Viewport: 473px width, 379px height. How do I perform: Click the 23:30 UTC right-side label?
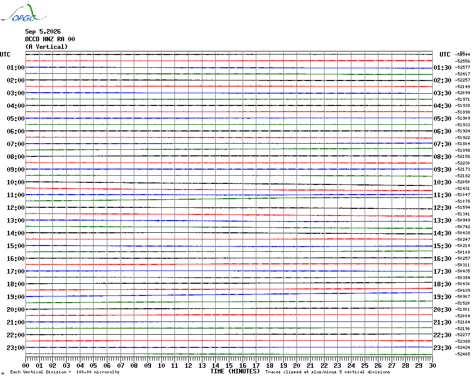coord(442,348)
